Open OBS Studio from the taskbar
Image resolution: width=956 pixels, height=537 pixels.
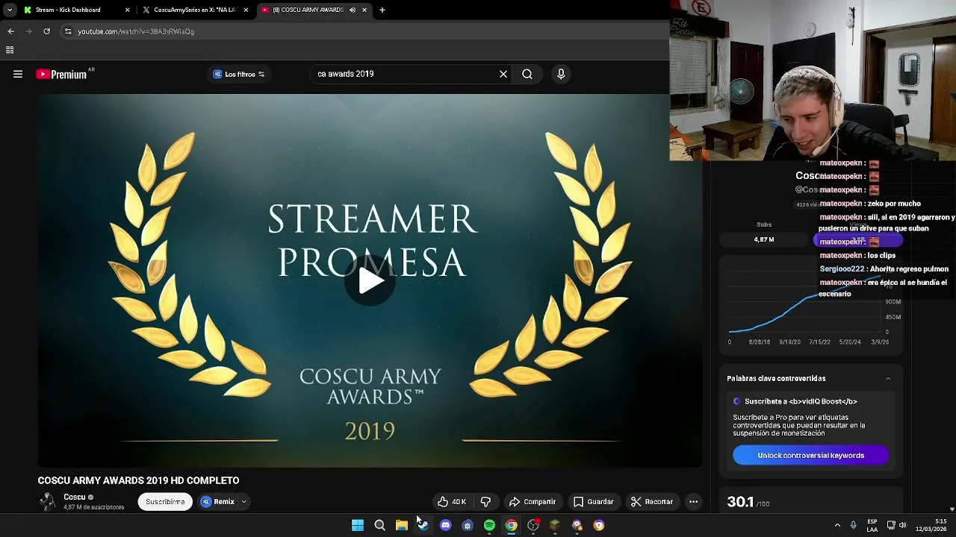click(533, 525)
